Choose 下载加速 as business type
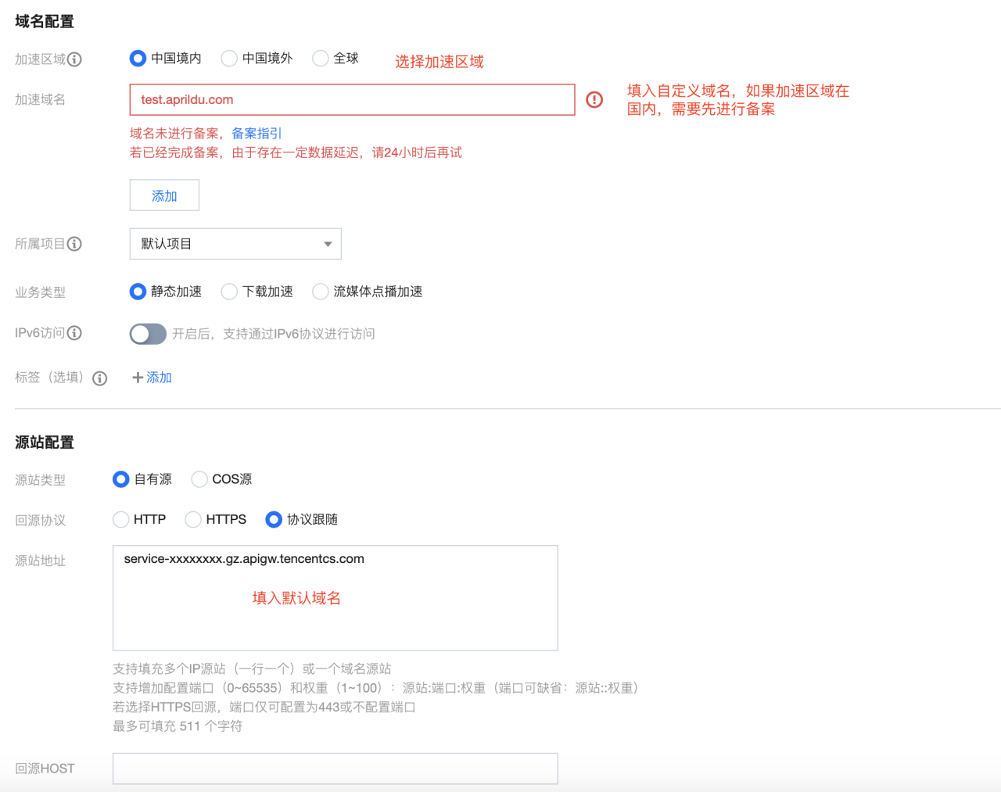This screenshot has height=792, width=1001. point(229,291)
